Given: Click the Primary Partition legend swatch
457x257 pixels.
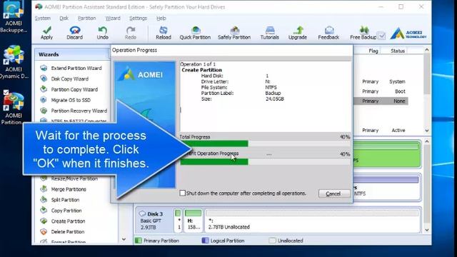Looking at the screenshot, I should (138, 241).
